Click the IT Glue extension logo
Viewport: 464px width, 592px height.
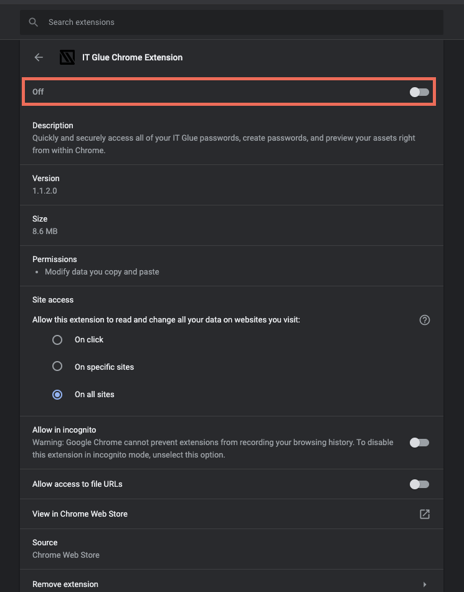(x=67, y=57)
